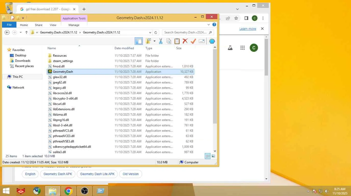
Task: Open Chrome's three-dot menu
Action: [263, 18]
